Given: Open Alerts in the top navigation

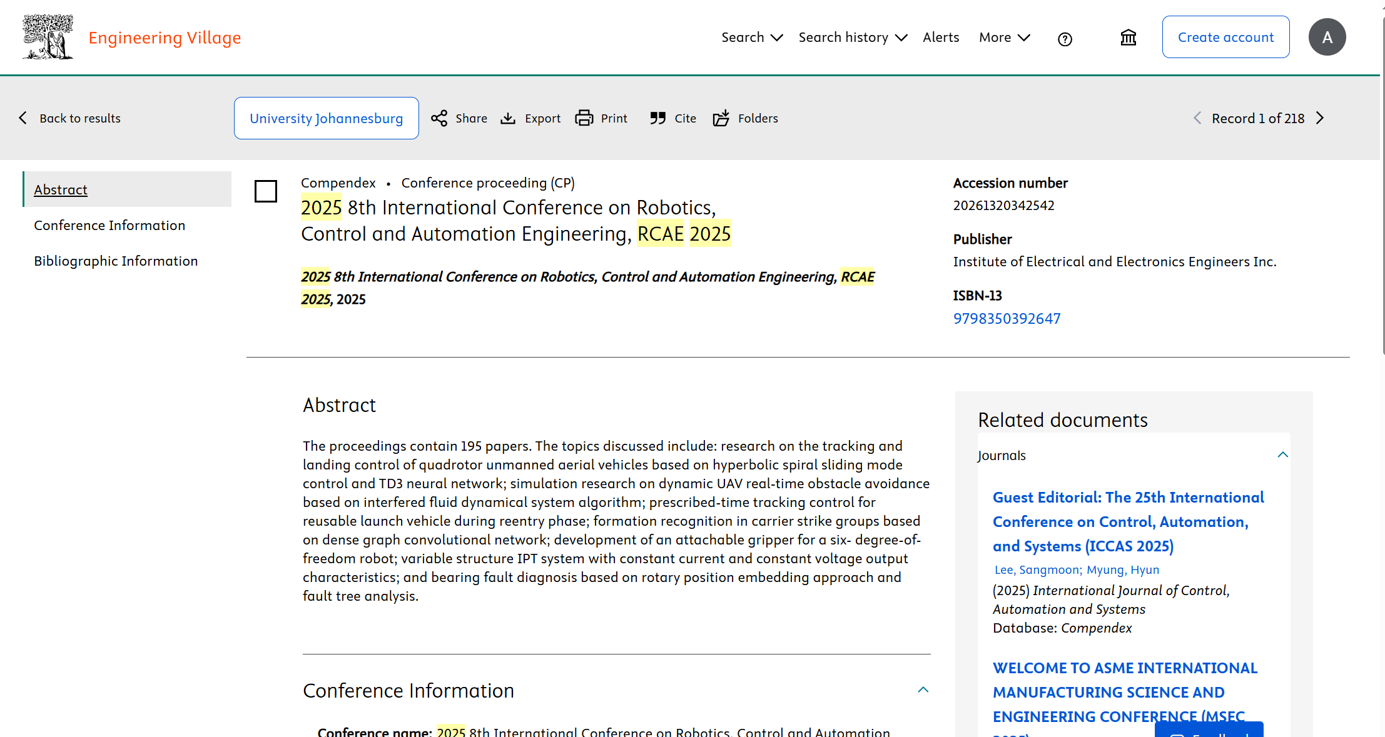Looking at the screenshot, I should tap(940, 38).
